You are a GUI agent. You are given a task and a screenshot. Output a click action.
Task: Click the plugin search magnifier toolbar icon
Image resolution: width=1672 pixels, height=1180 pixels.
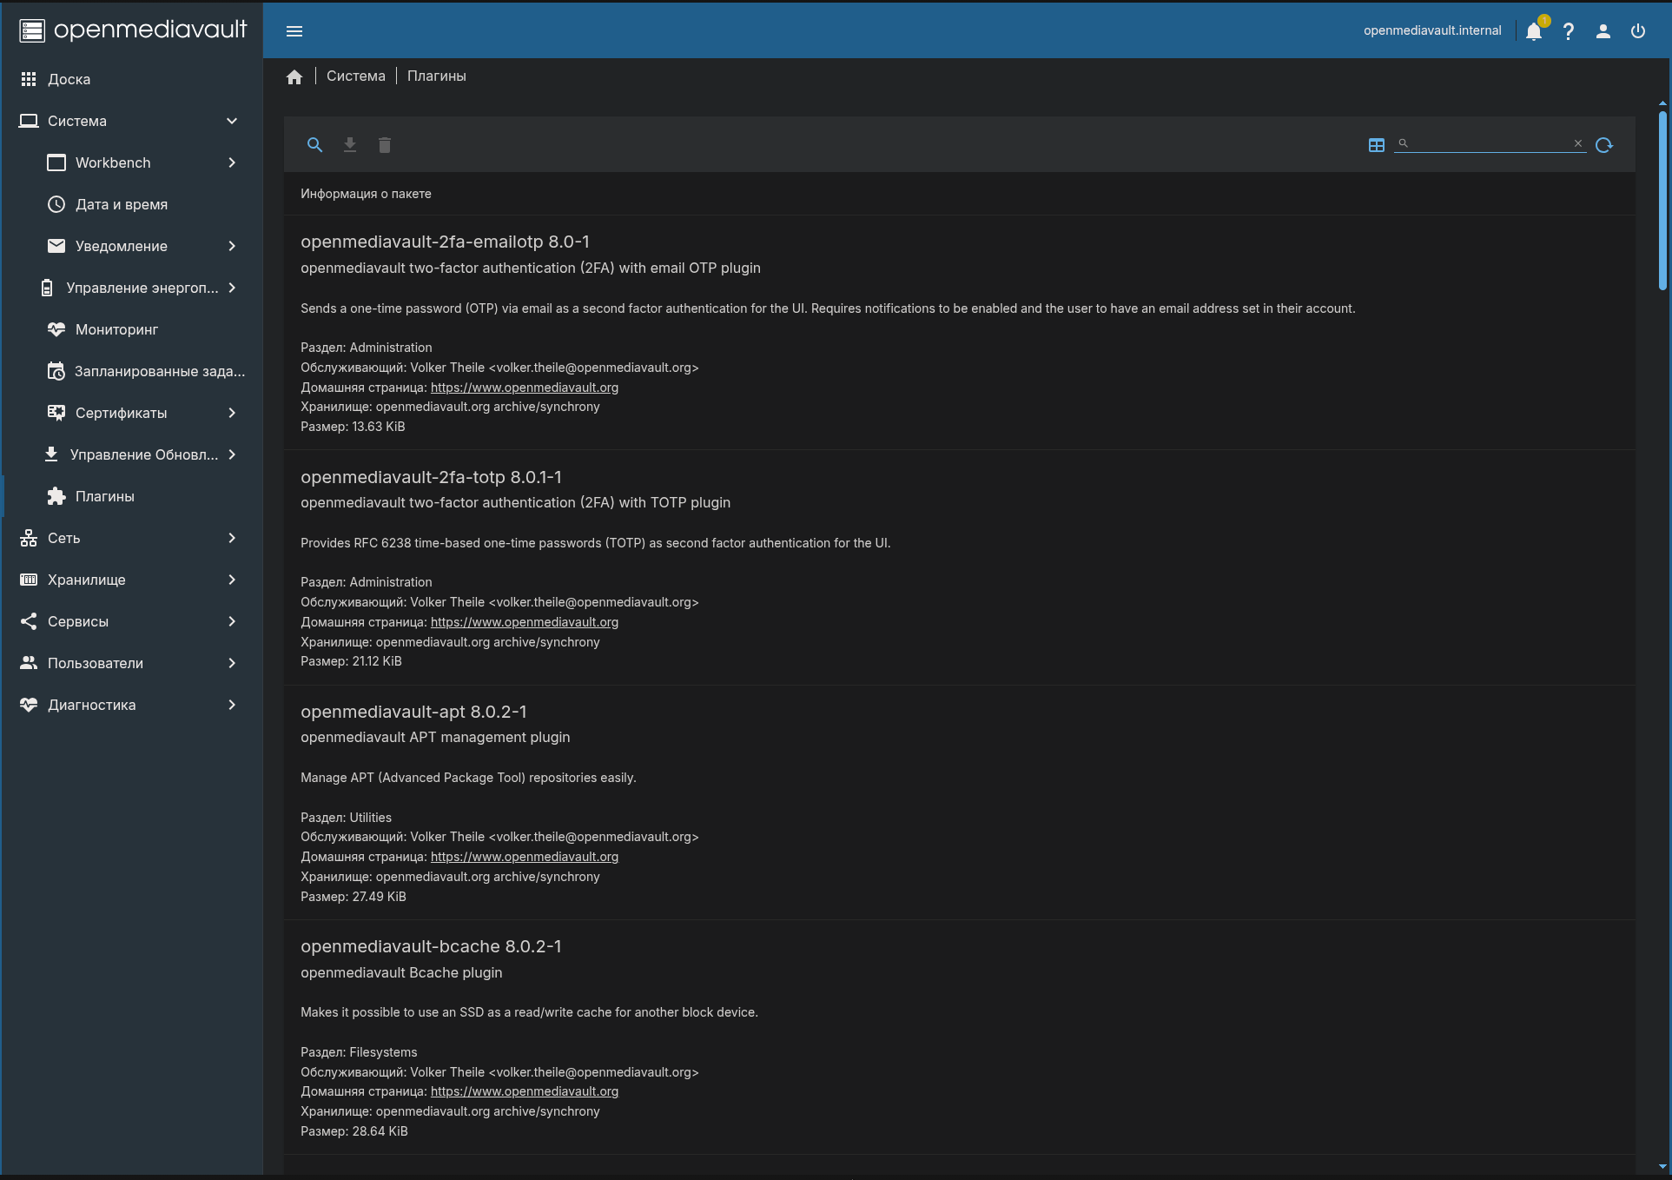coord(315,145)
